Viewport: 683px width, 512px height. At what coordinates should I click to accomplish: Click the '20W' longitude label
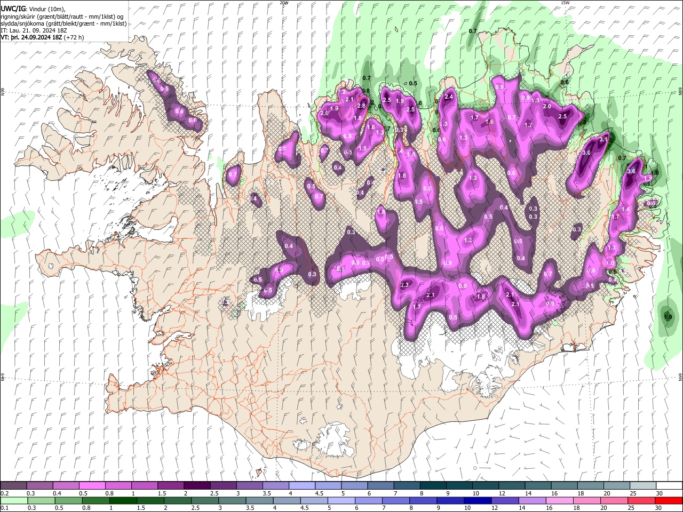tap(284, 3)
